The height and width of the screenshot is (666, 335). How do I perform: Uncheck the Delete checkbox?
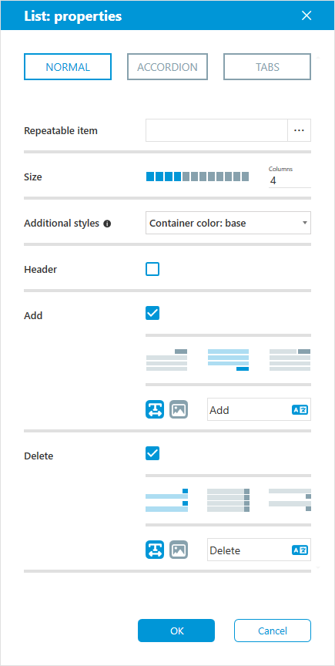tap(152, 453)
